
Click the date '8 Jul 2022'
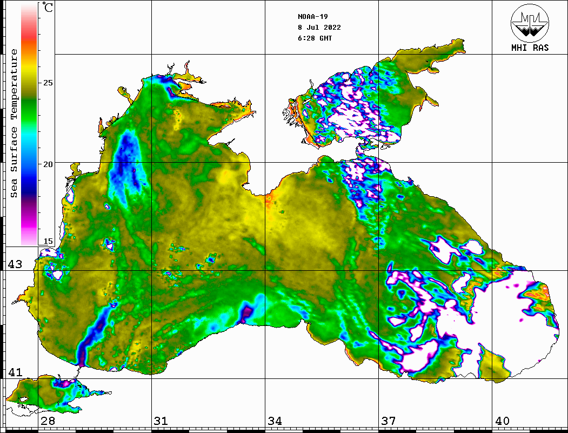[x=319, y=28]
